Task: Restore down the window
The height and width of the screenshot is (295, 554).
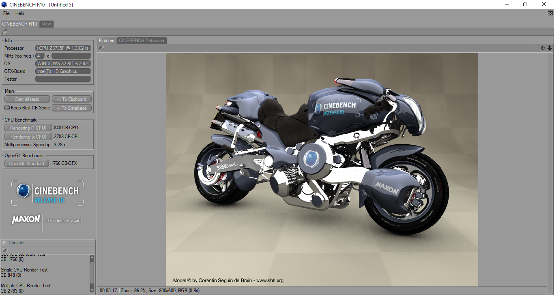Action: pyautogui.click(x=525, y=4)
